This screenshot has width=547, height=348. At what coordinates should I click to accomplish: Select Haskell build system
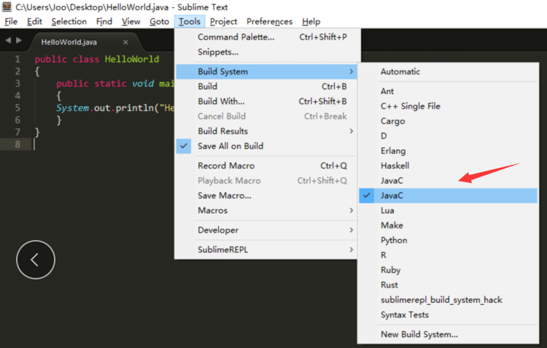click(449, 166)
